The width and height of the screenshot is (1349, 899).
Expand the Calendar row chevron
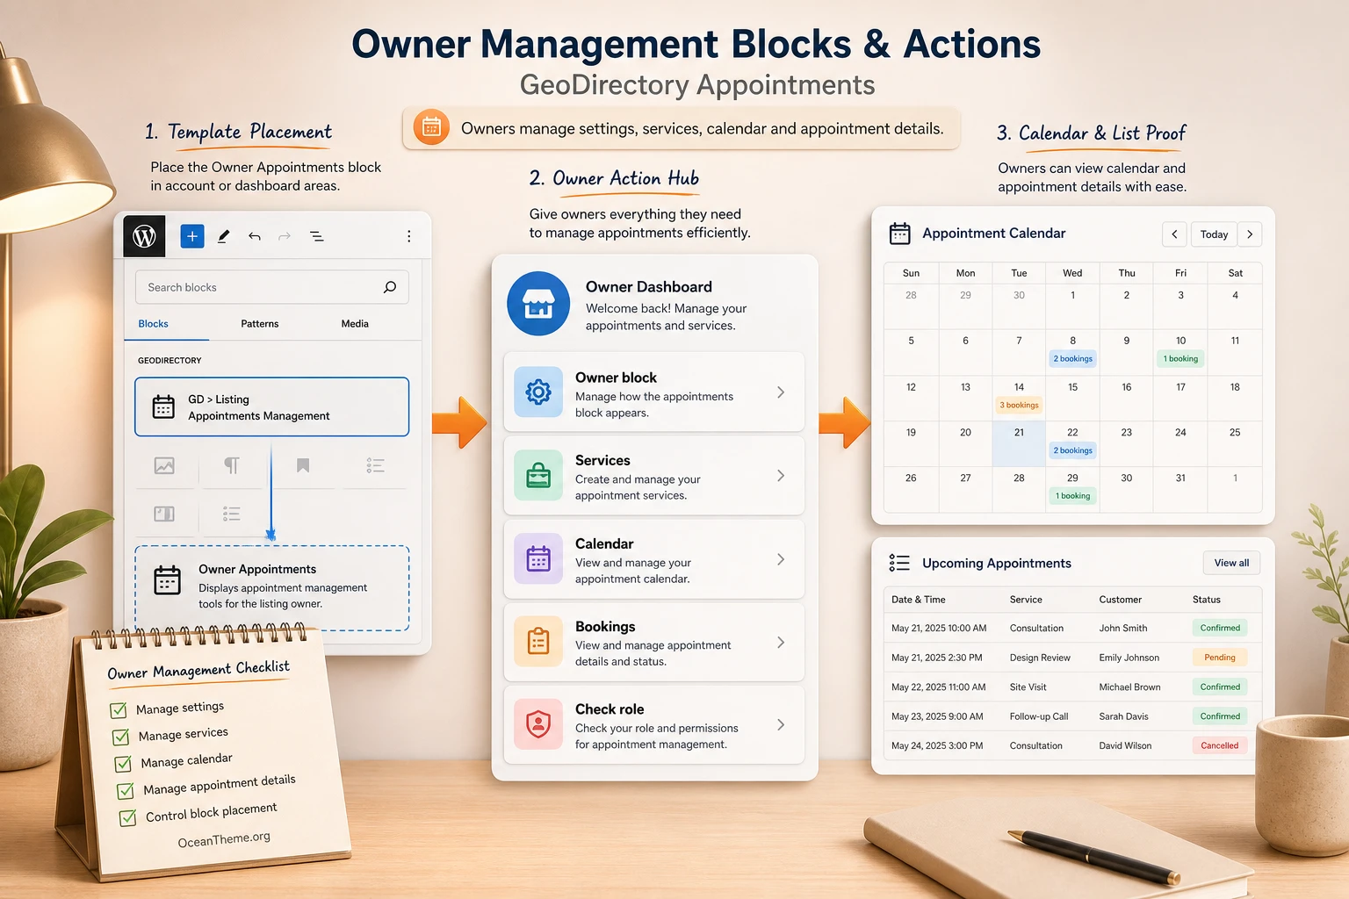pos(781,559)
